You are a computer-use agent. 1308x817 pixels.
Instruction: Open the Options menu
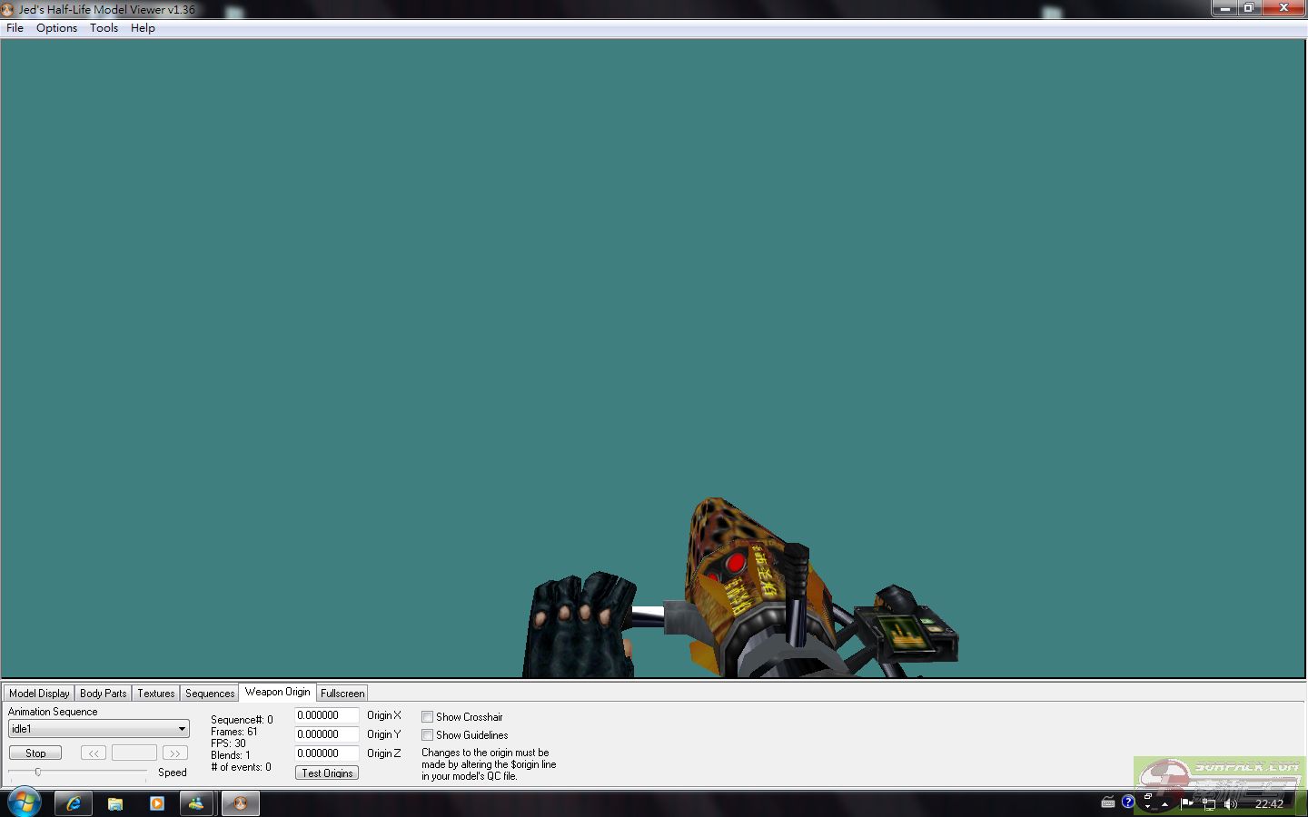point(56,28)
